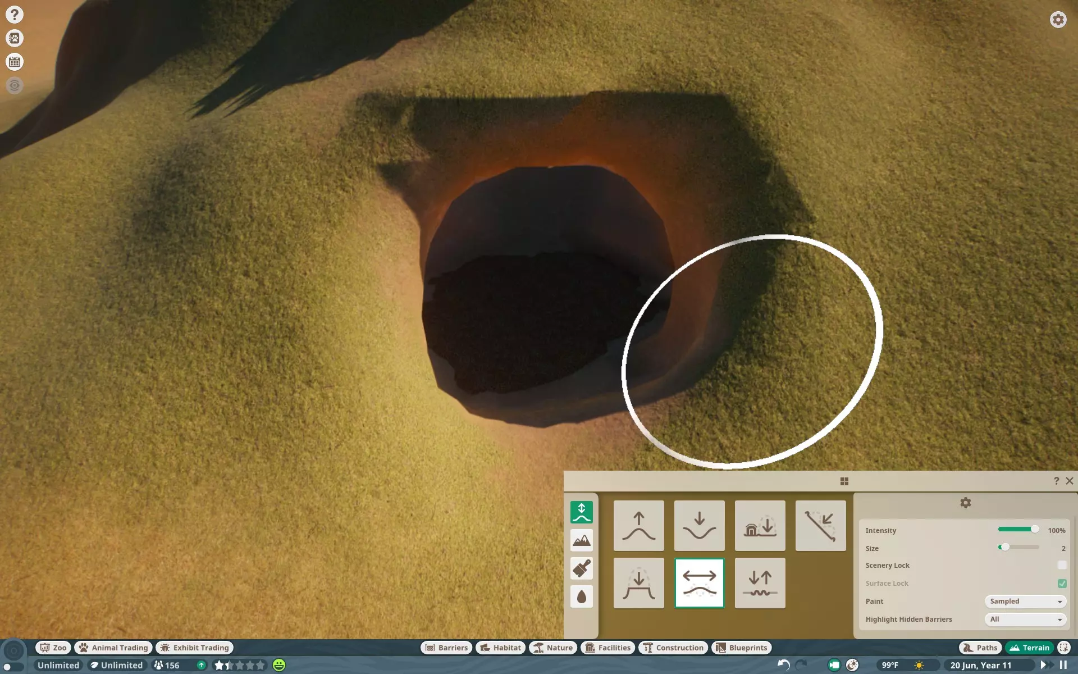Open the Exhibit Trading button
Viewport: 1078px width, 674px height.
tap(195, 648)
